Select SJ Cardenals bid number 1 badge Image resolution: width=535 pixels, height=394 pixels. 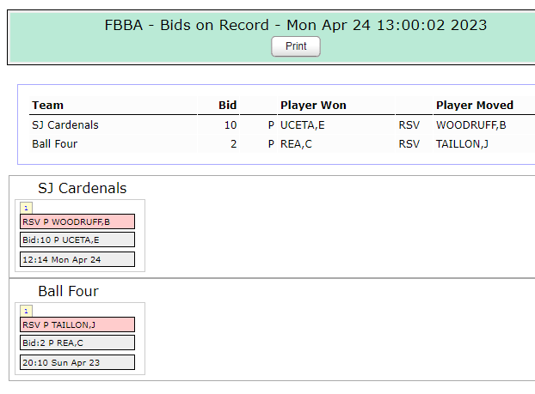[27, 208]
